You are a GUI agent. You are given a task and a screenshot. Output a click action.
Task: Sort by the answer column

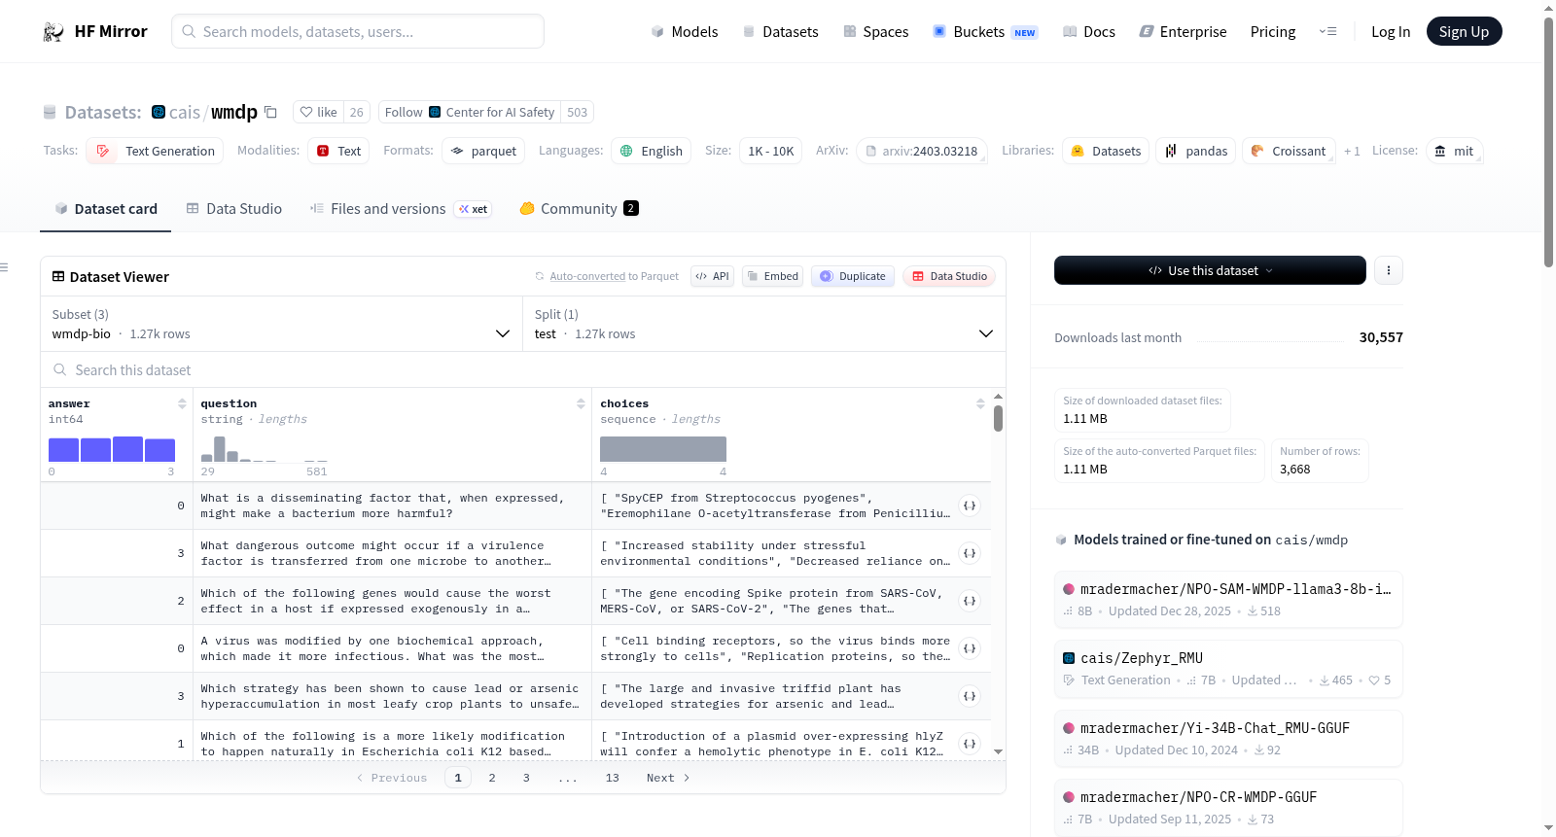182,403
